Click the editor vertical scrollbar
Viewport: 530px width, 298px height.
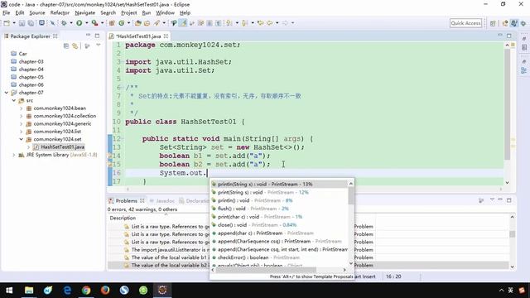[x=508, y=105]
